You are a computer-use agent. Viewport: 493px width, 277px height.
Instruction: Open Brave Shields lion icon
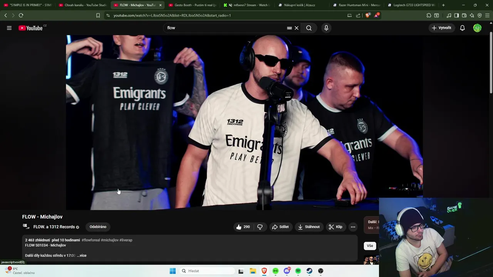(x=367, y=15)
